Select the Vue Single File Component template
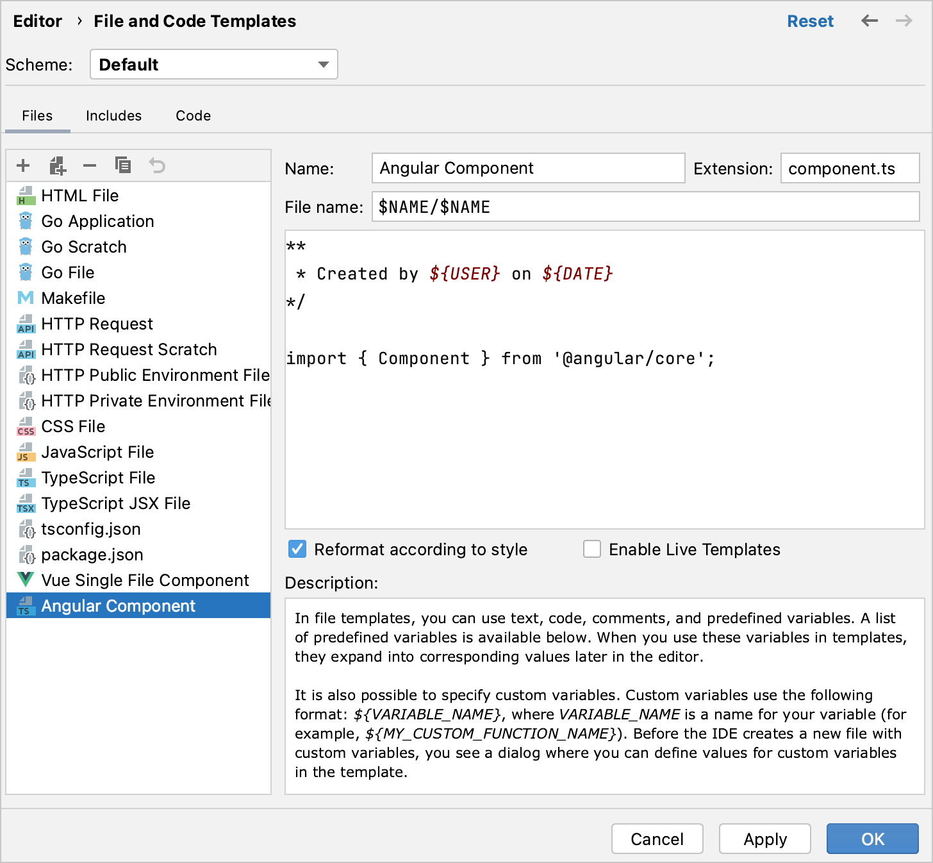Viewport: 933px width, 863px height. (x=145, y=580)
